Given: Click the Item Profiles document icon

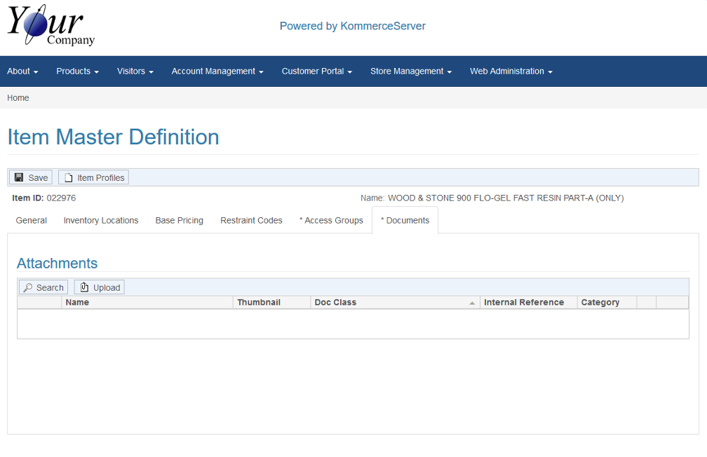Looking at the screenshot, I should (68, 177).
